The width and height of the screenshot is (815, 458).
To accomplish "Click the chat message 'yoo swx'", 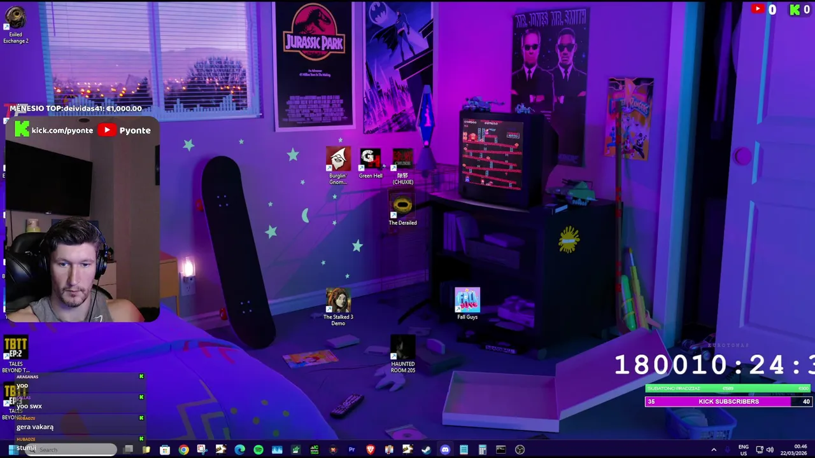I will point(29,406).
